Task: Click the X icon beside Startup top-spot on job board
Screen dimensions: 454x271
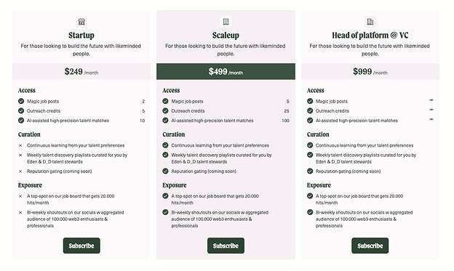Action: pos(20,196)
